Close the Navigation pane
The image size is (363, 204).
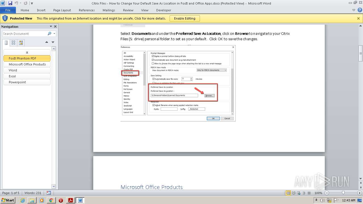click(55, 26)
